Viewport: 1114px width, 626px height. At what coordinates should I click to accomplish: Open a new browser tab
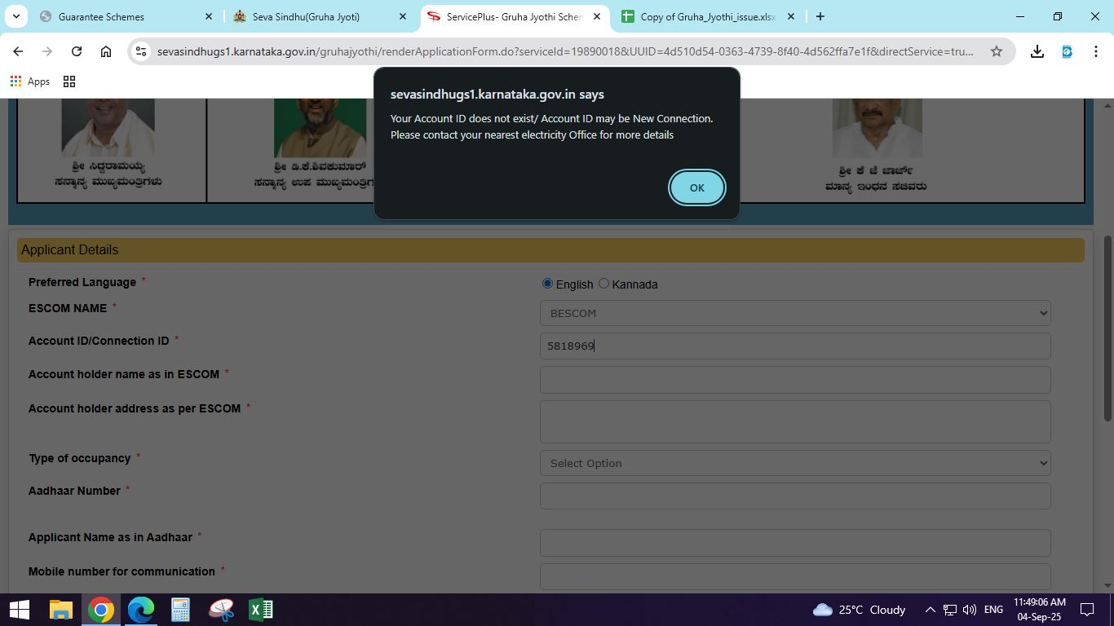click(820, 16)
